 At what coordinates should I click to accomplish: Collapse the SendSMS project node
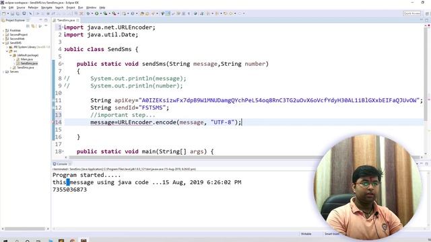(x=3, y=43)
